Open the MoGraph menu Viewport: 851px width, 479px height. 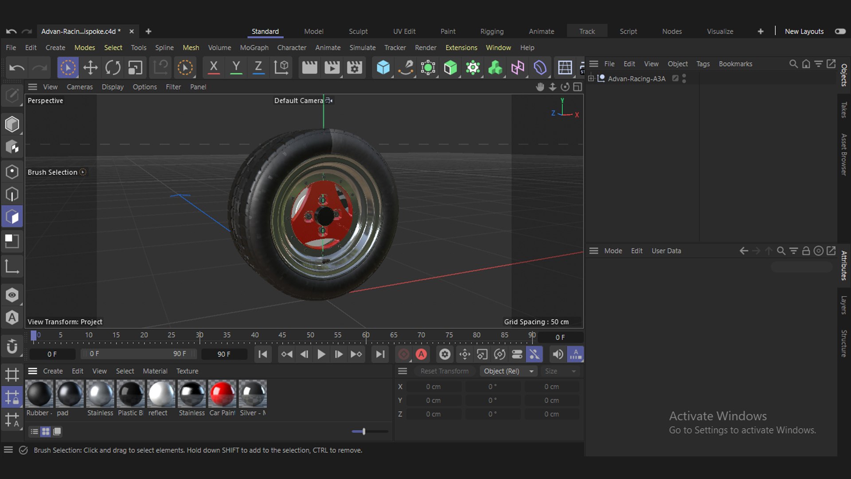tap(254, 47)
